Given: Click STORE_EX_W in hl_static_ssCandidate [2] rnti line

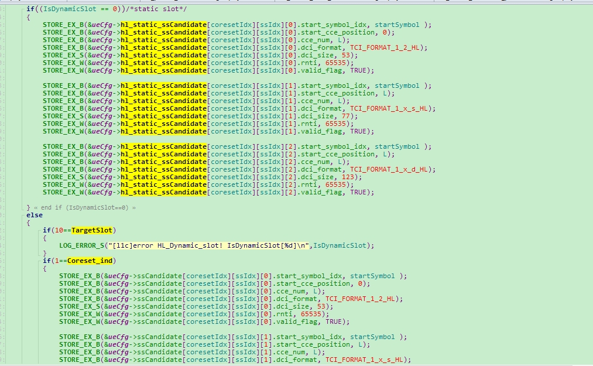Looking at the screenshot, I should (63, 184).
